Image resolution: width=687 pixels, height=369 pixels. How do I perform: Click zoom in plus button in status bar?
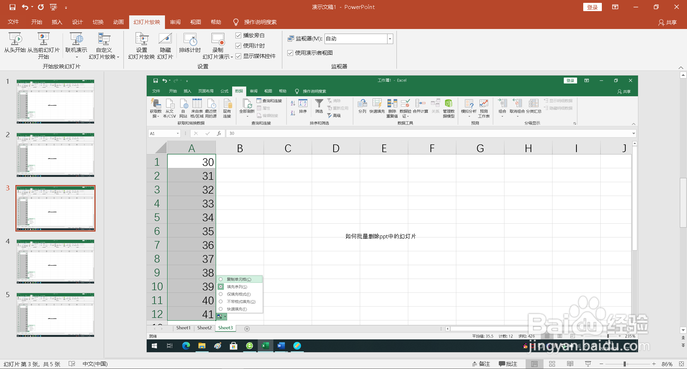pyautogui.click(x=654, y=364)
